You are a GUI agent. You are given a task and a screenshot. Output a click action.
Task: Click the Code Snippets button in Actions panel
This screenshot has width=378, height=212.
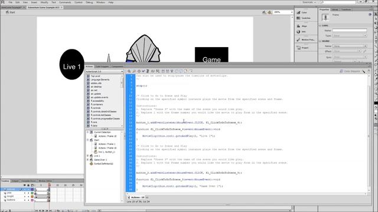click(x=350, y=71)
